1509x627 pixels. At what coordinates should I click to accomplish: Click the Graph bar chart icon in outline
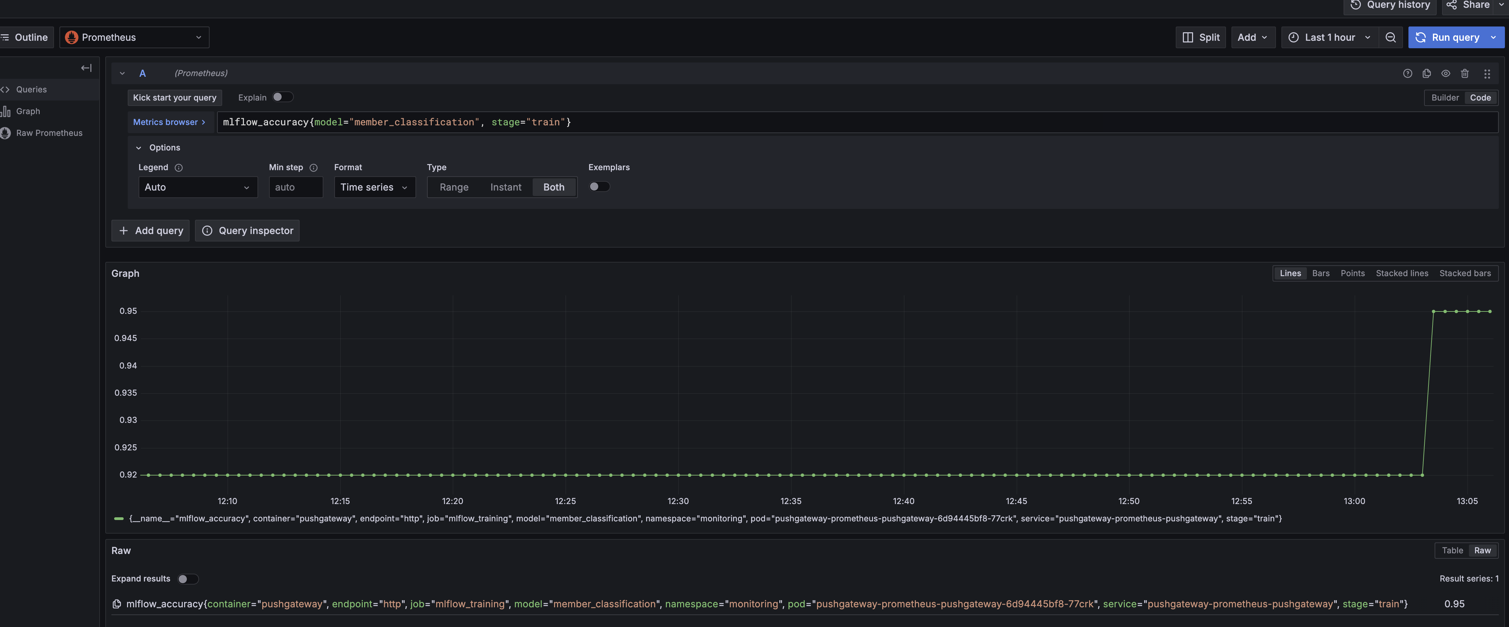pyautogui.click(x=5, y=111)
